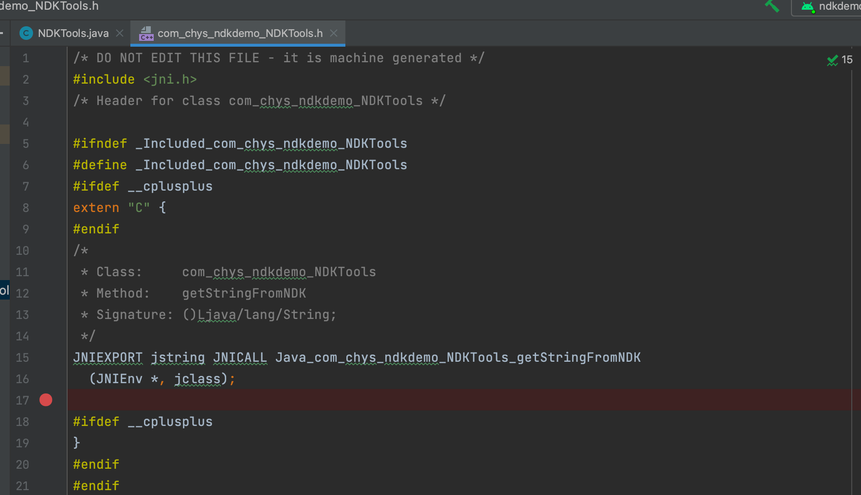Click the C++ file icon on the header tab
The height and width of the screenshot is (495, 861).
146,33
